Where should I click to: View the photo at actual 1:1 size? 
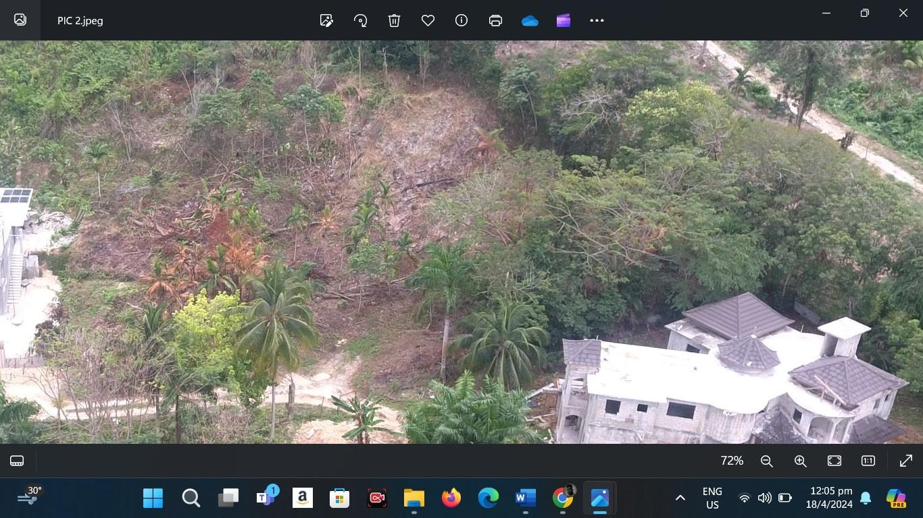point(867,461)
